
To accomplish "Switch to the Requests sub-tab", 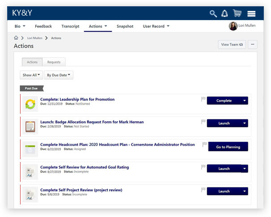I will [x=54, y=62].
